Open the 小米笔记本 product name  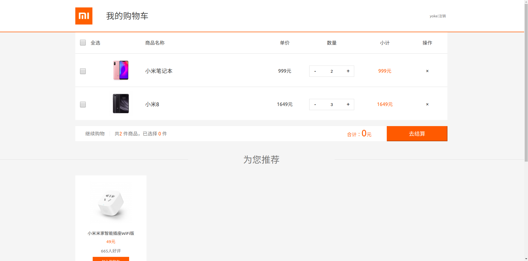coord(159,71)
